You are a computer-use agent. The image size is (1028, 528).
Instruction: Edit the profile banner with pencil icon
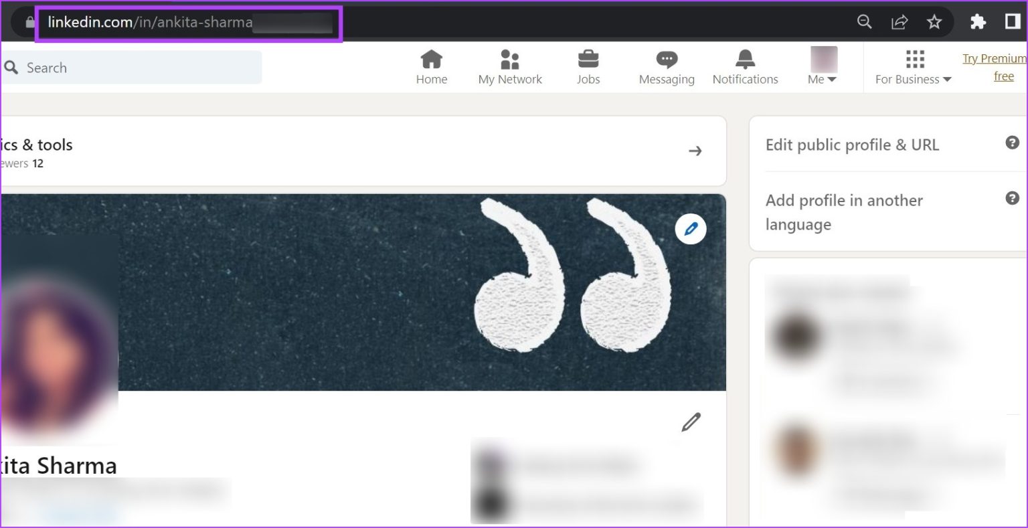690,229
